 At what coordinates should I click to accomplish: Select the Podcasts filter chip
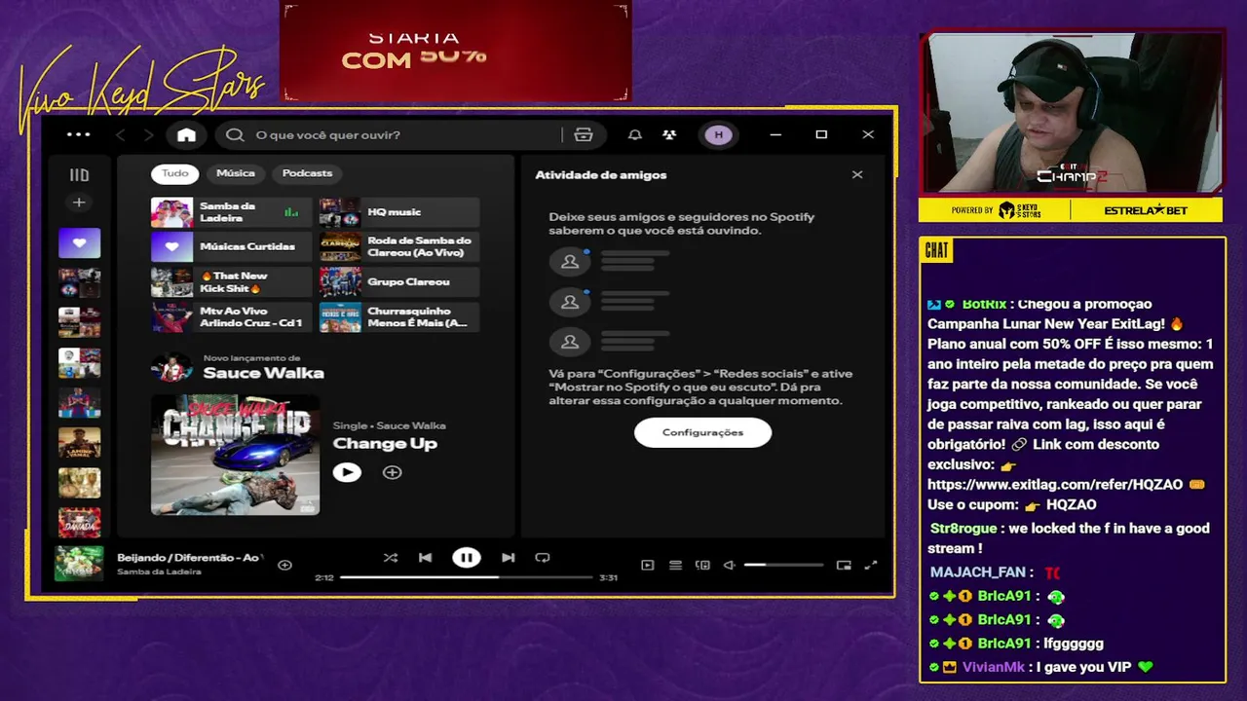[x=307, y=173]
